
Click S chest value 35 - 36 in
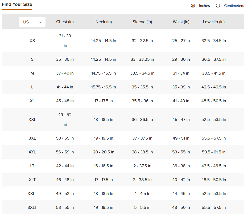tap(65, 59)
